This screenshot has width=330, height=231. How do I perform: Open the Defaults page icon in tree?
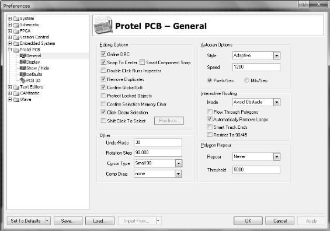[x=23, y=74]
